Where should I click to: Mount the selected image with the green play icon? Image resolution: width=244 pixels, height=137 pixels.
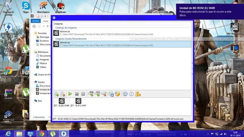70,94
